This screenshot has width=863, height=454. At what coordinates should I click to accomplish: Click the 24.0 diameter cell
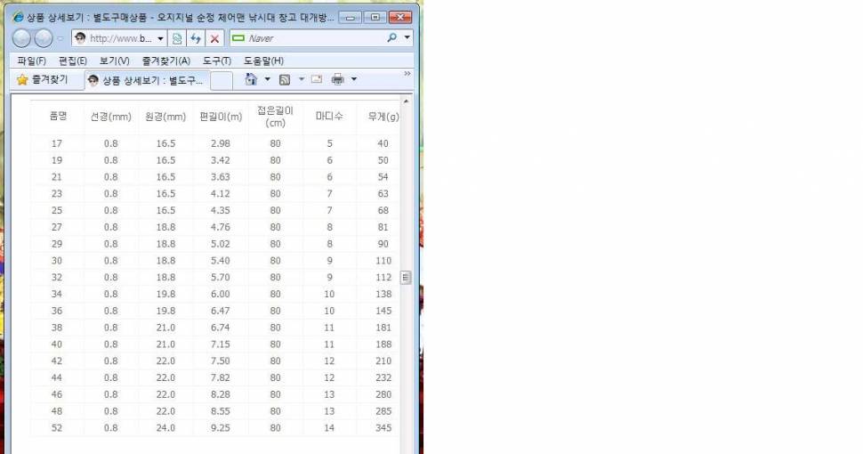coord(165,427)
